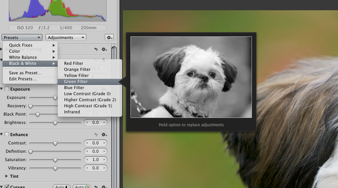
Task: Apply Low Contrast (Grade 0) preset
Action: click(90, 94)
